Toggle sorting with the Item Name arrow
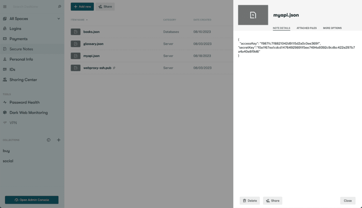Image resolution: width=362 pixels, height=208 pixels. pyautogui.click(x=87, y=20)
